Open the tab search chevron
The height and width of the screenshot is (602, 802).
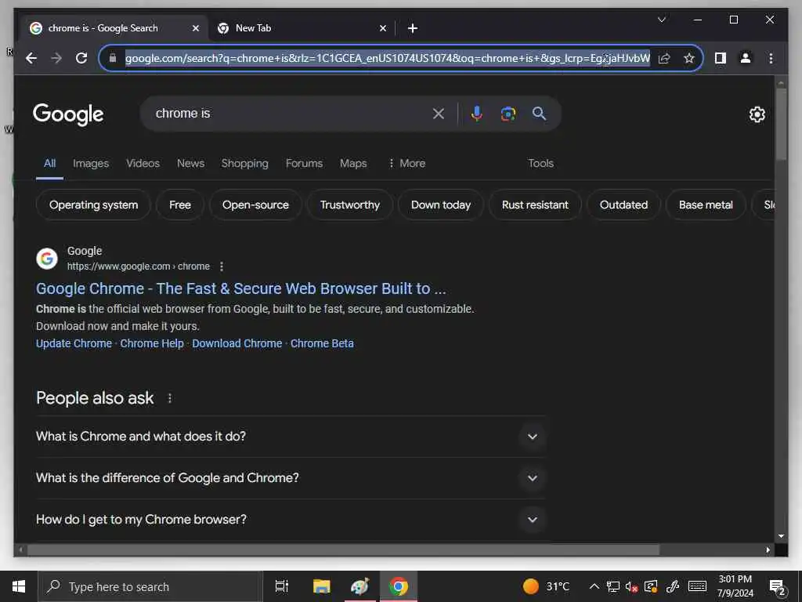point(661,20)
